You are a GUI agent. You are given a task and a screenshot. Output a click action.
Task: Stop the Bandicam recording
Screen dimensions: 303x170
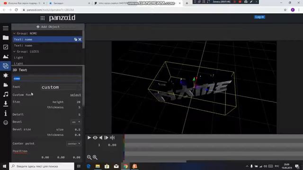coord(240,2)
